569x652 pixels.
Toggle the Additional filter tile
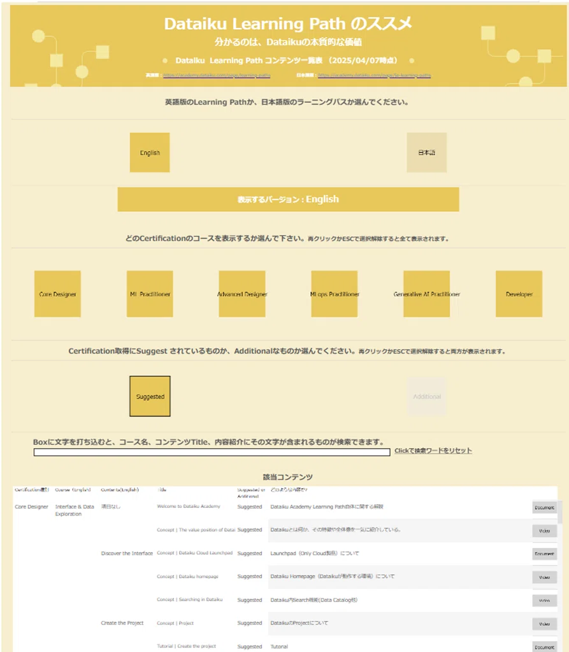[x=426, y=396]
